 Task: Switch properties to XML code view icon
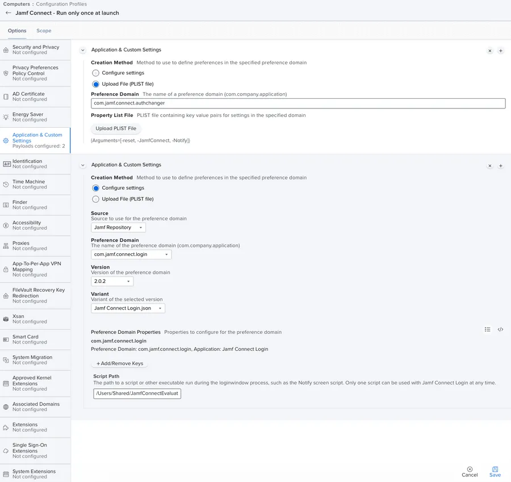tap(501, 329)
